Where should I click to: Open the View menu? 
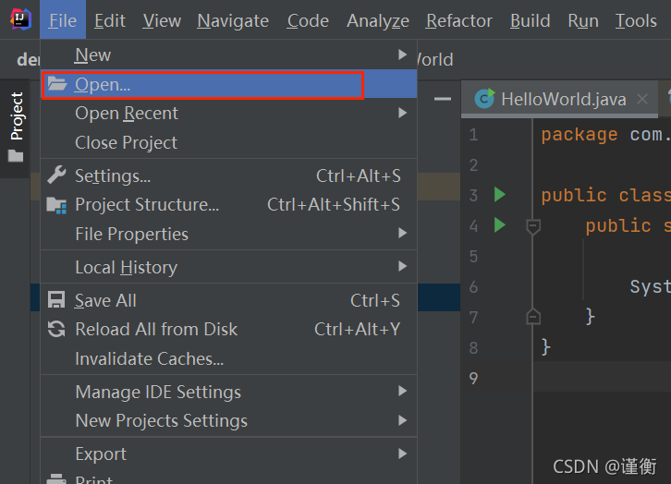tap(162, 20)
